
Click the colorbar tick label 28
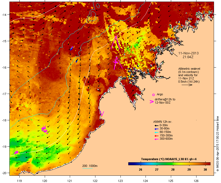click(x=173, y=170)
